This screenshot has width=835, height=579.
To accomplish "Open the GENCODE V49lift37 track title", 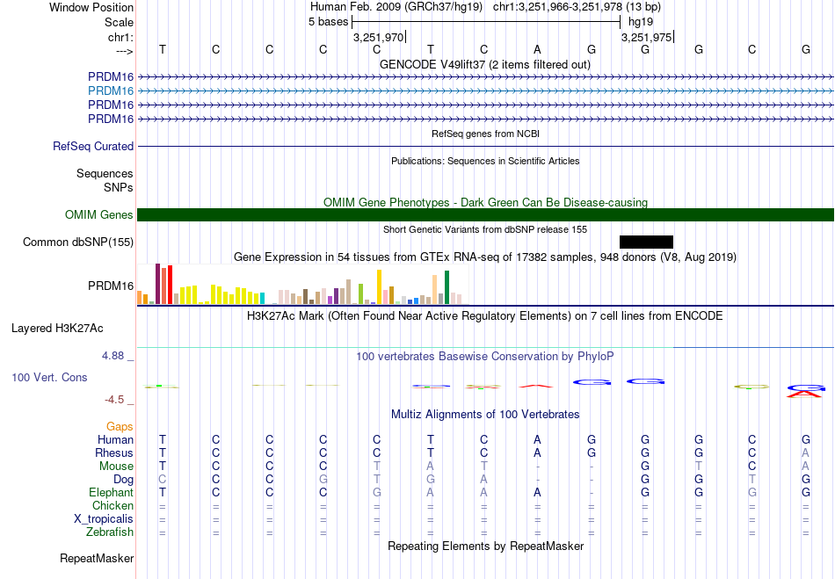I will [x=484, y=65].
